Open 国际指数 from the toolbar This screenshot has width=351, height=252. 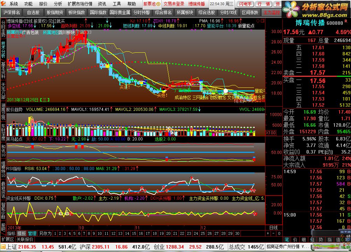[98, 12]
